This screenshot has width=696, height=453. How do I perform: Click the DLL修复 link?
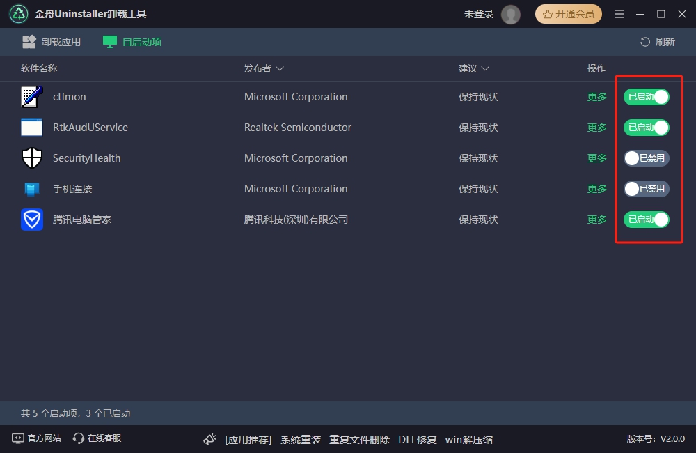pos(417,440)
